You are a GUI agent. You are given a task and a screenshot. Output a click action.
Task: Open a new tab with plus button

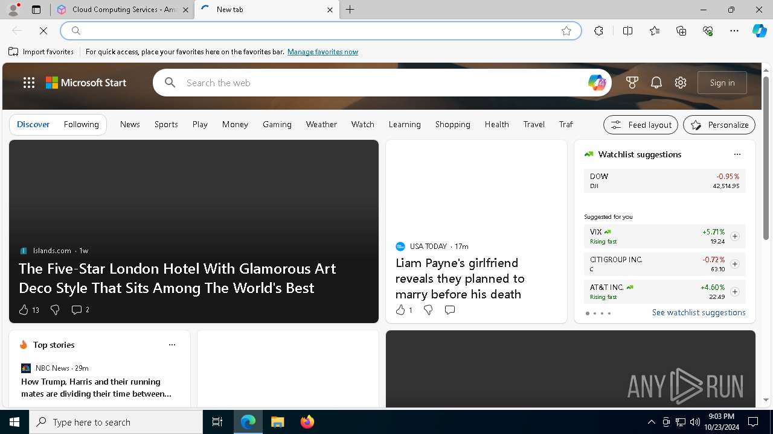[x=350, y=10]
